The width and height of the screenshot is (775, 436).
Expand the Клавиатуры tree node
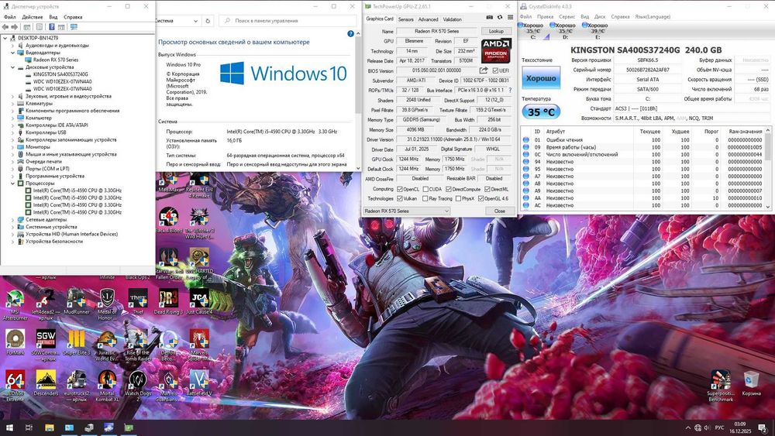click(13, 104)
